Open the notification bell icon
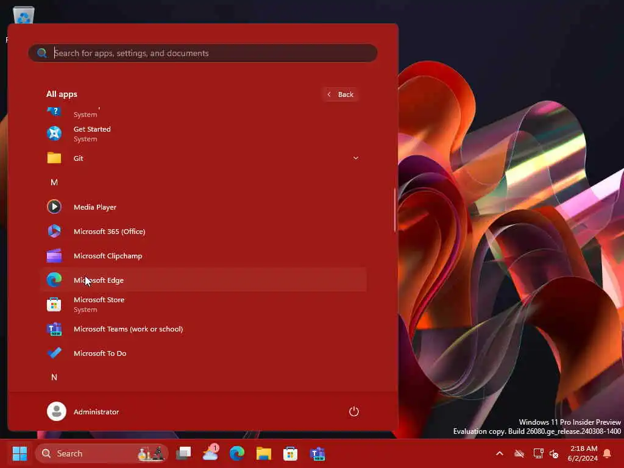The width and height of the screenshot is (624, 468). (x=608, y=453)
